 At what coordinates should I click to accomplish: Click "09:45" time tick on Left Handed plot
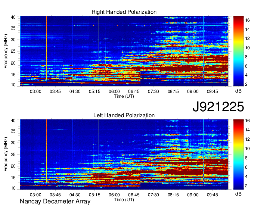213,195
